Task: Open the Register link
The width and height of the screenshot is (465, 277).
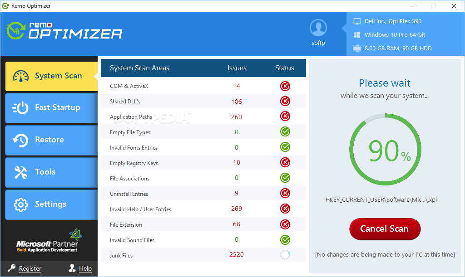Action: tap(30, 268)
